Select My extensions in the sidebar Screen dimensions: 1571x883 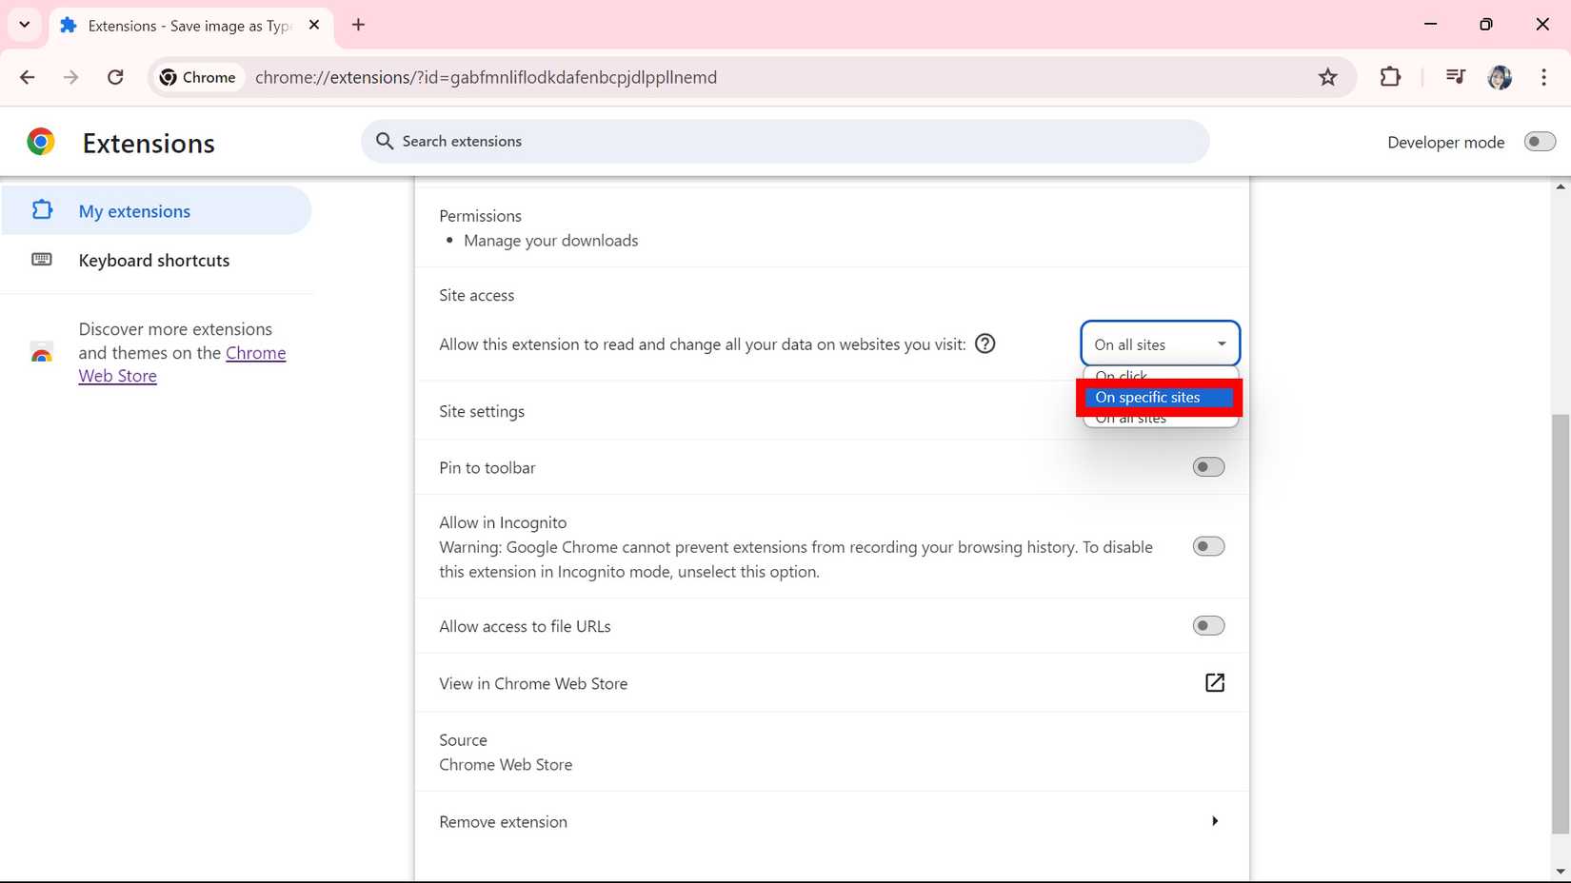coord(134,210)
